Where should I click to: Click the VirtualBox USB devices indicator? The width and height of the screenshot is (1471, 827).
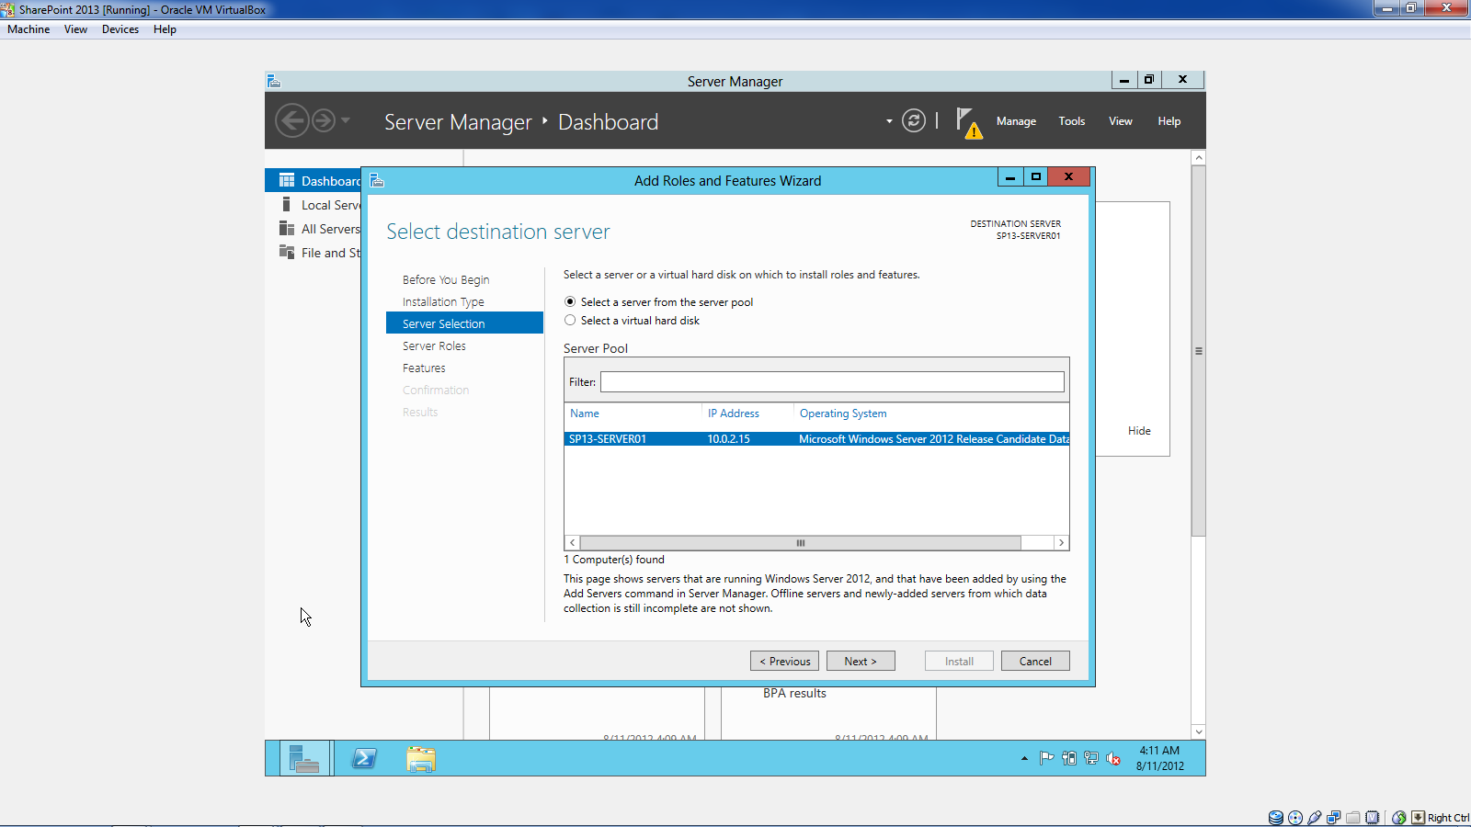(1315, 818)
